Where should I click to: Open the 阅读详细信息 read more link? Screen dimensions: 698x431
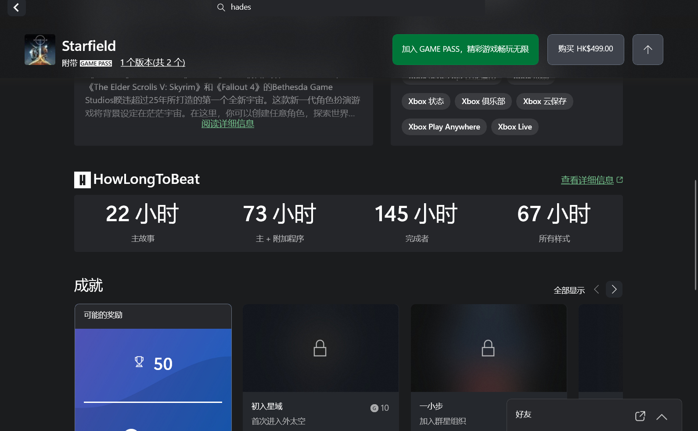pyautogui.click(x=228, y=124)
